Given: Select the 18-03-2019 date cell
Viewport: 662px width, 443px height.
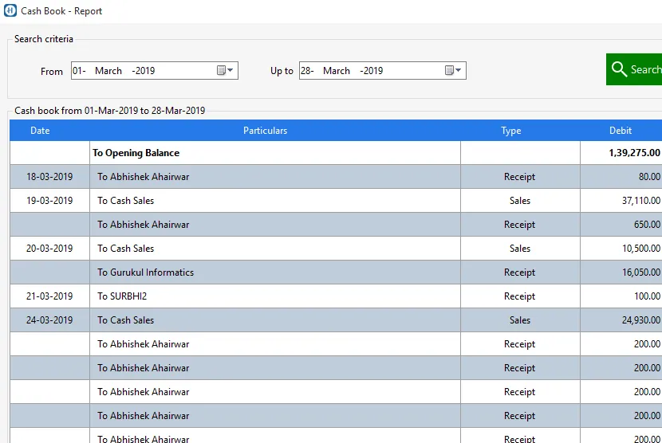Looking at the screenshot, I should [x=49, y=177].
